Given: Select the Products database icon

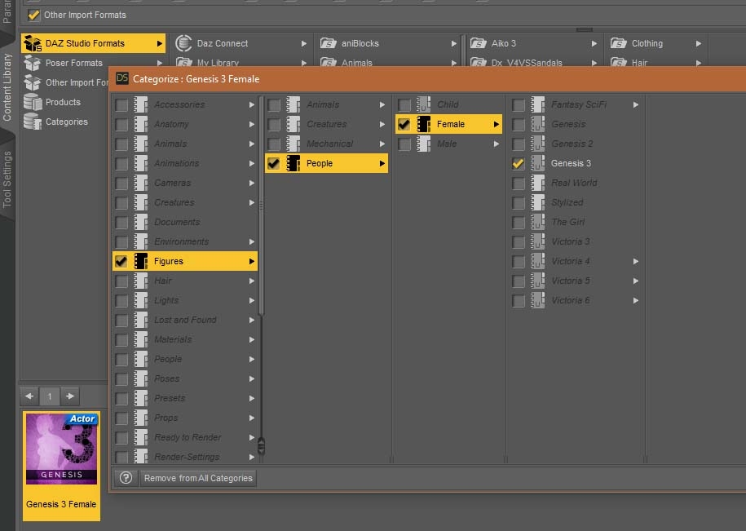Looking at the screenshot, I should pos(33,102).
